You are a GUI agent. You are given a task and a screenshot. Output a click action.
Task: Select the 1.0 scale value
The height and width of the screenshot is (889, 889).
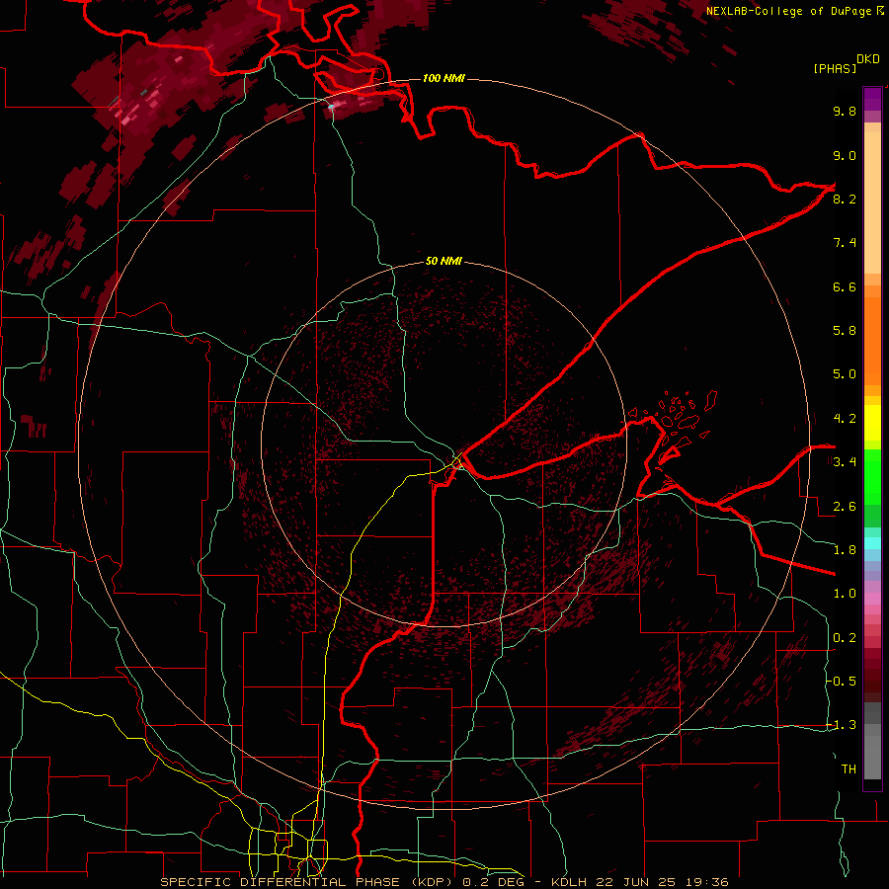[845, 594]
